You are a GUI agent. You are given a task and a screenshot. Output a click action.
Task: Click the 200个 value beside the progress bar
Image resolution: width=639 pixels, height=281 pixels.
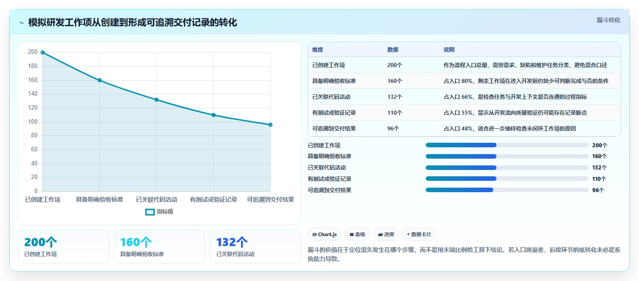[600, 145]
